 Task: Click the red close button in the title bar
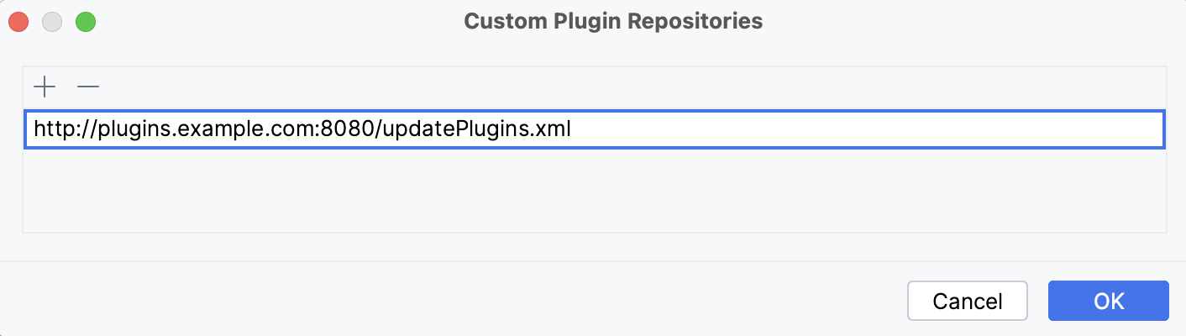tap(18, 22)
